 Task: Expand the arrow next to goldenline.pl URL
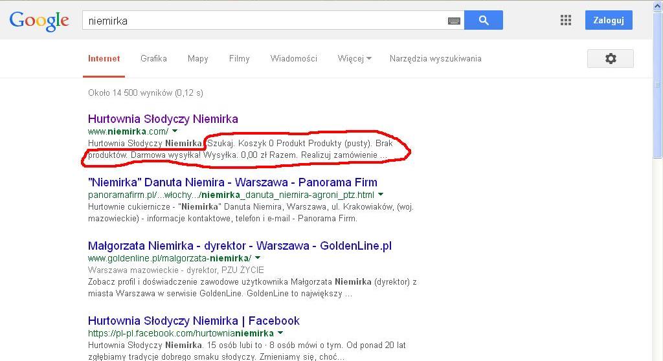(x=258, y=258)
